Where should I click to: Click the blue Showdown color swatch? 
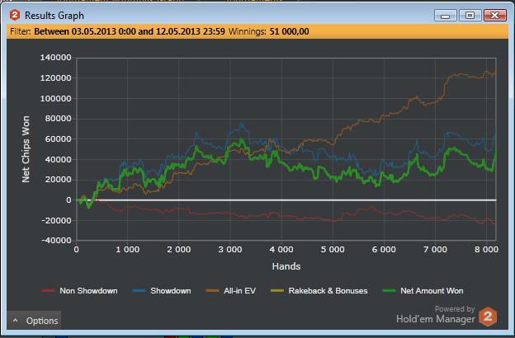(139, 290)
